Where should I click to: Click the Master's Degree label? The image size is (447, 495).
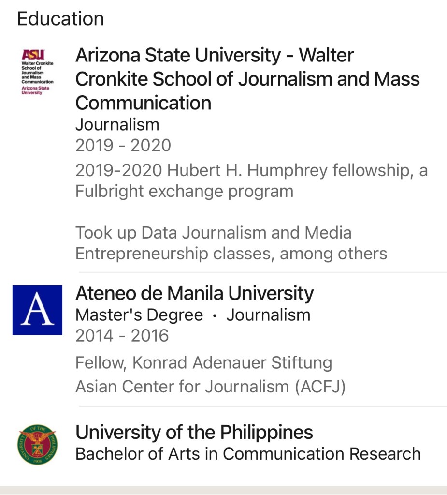(139, 315)
